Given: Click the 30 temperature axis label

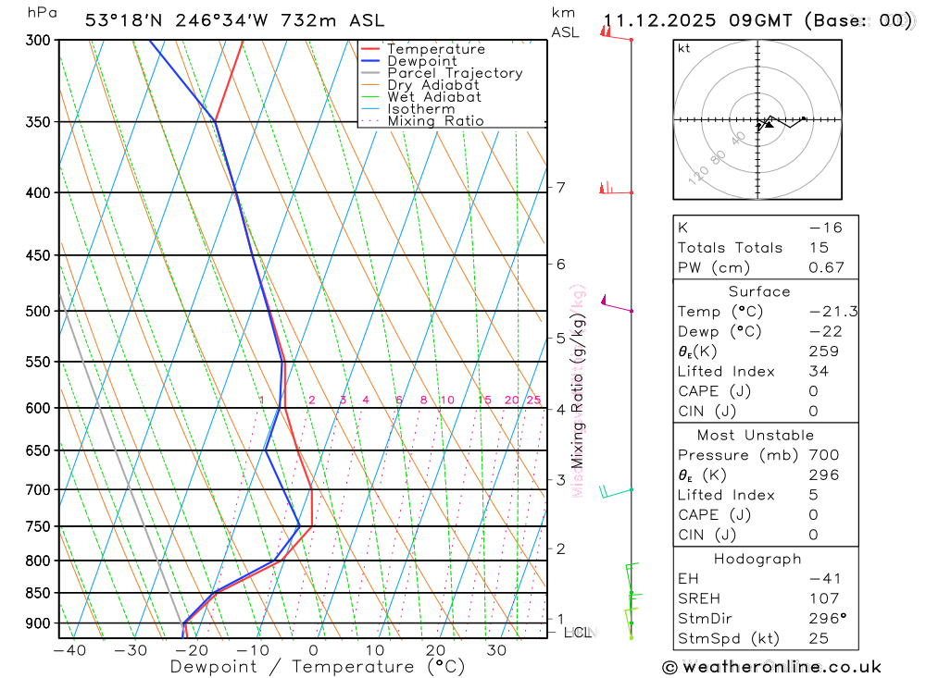Looking at the screenshot, I should coord(496,650).
